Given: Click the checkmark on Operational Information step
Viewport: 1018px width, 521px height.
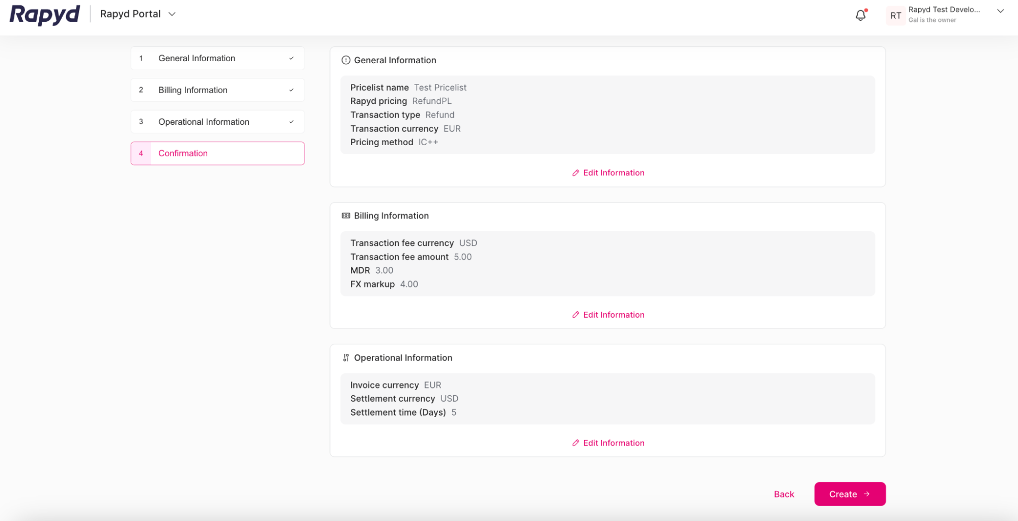Looking at the screenshot, I should pyautogui.click(x=291, y=122).
